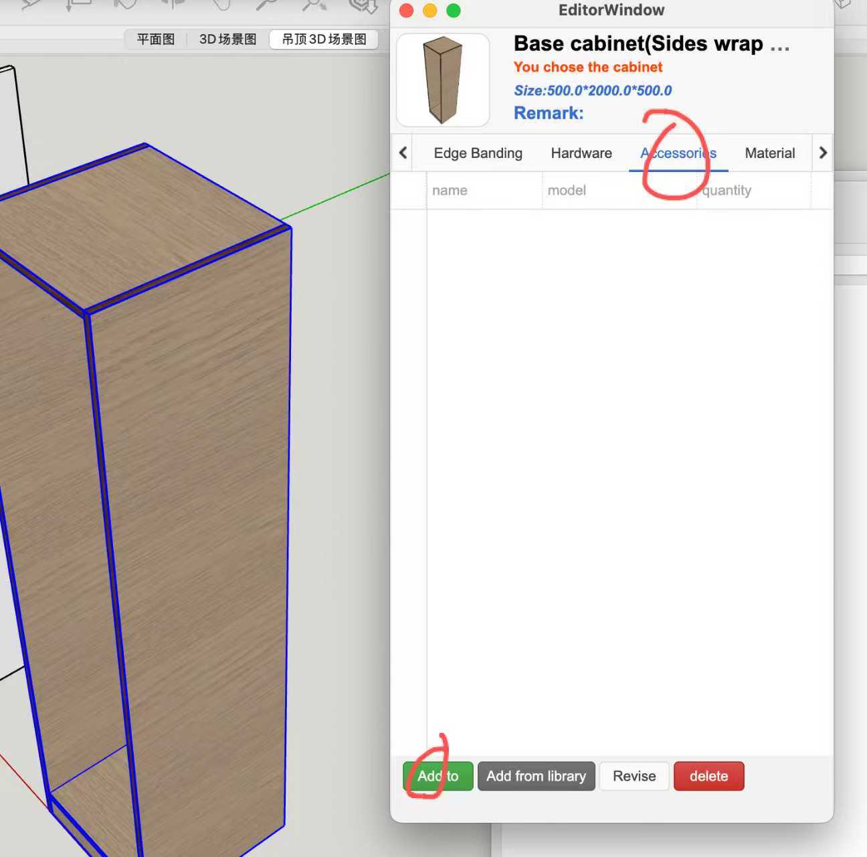Click the cabinet preview thumbnail
The width and height of the screenshot is (867, 857).
click(443, 80)
